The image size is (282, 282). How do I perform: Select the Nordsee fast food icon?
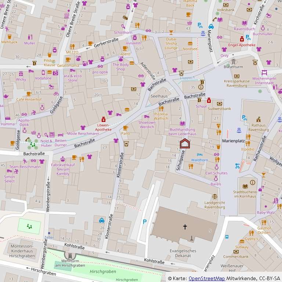pos(190,43)
